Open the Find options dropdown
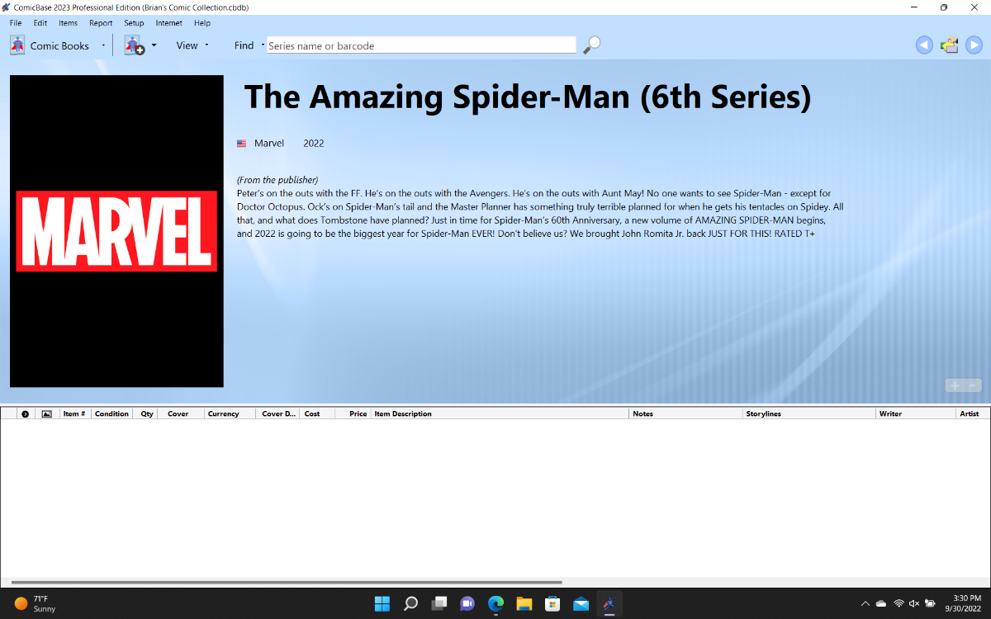This screenshot has width=991, height=619. point(263,45)
